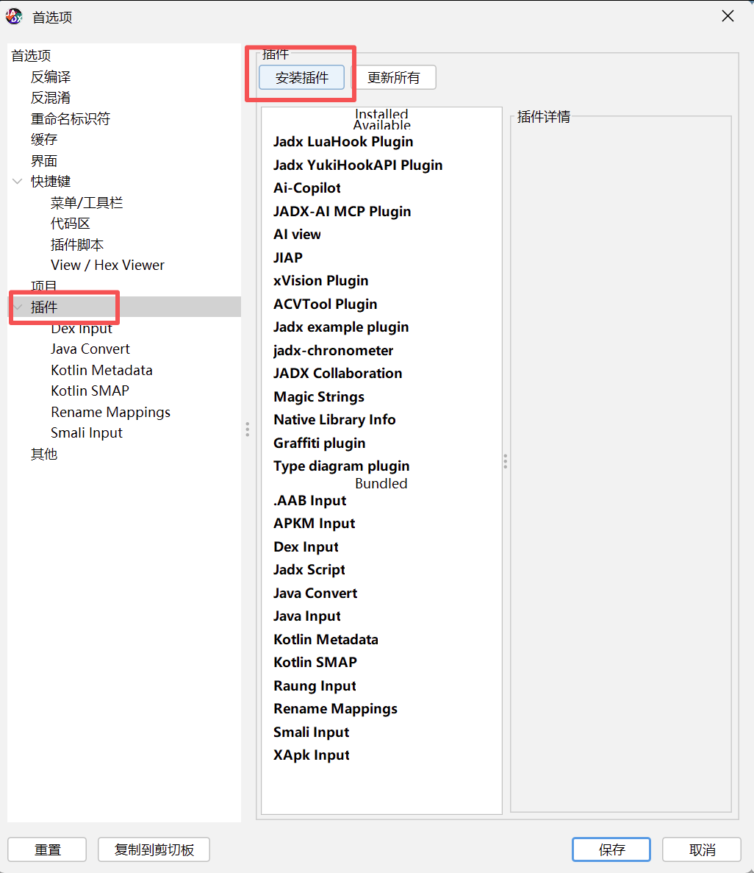Select Graffiti plugin

tap(320, 443)
